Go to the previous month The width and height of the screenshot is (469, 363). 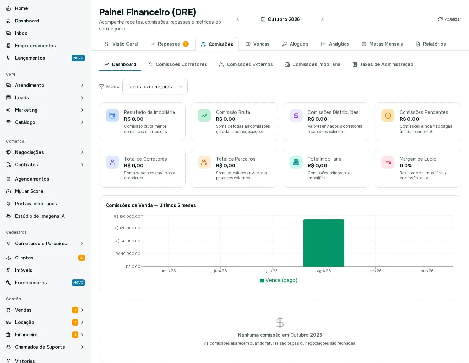coord(238,19)
